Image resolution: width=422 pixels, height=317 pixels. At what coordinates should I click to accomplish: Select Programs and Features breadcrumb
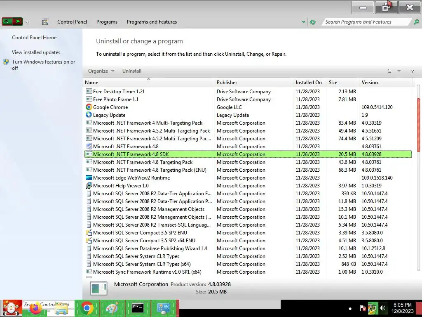tap(152, 22)
